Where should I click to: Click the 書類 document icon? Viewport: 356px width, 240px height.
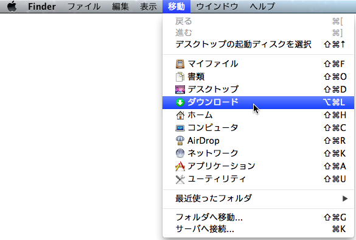180,77
